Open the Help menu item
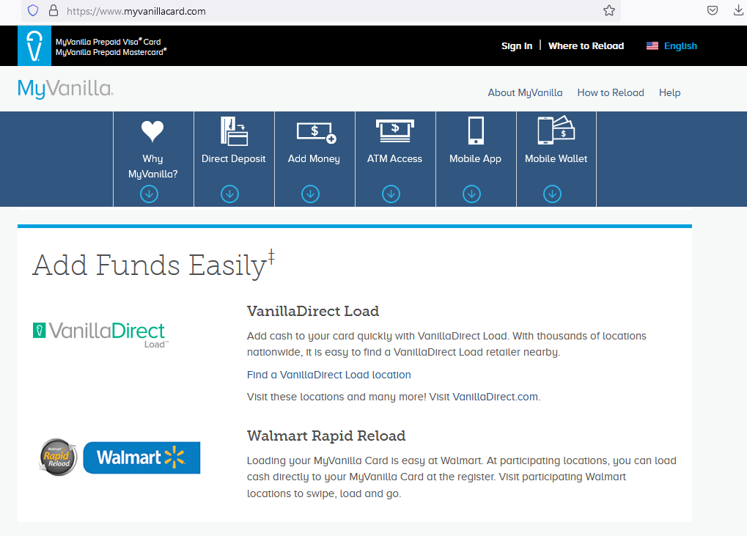This screenshot has width=747, height=536. coord(669,93)
